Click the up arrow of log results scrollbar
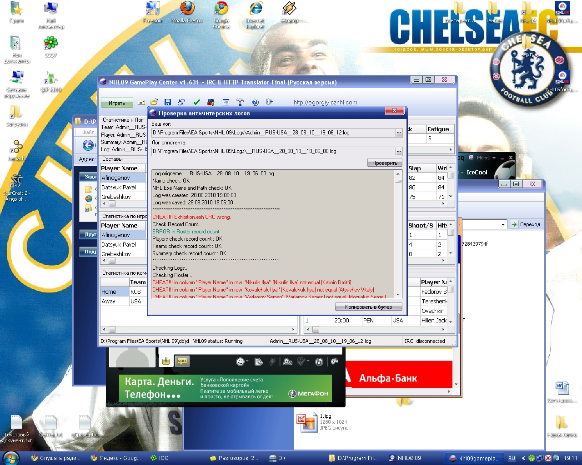This screenshot has height=465, width=582. coord(398,174)
